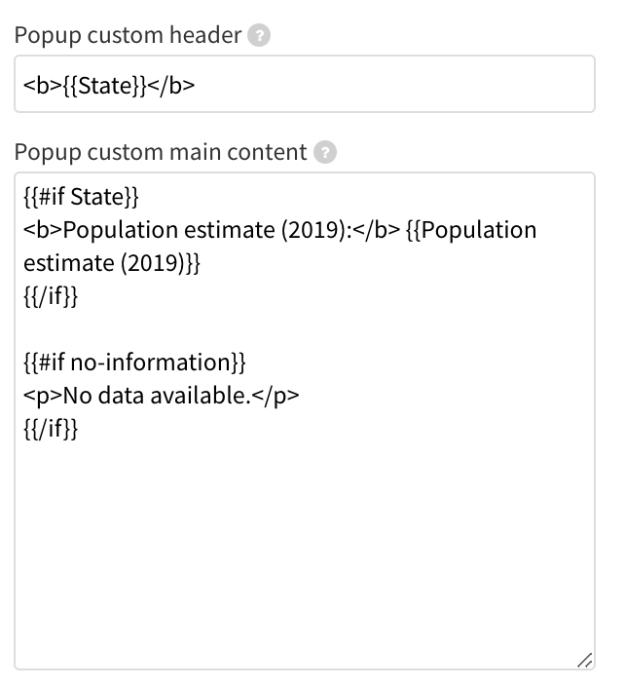Open help tooltip for Popup custom main content
625x688 pixels.
pyautogui.click(x=325, y=153)
